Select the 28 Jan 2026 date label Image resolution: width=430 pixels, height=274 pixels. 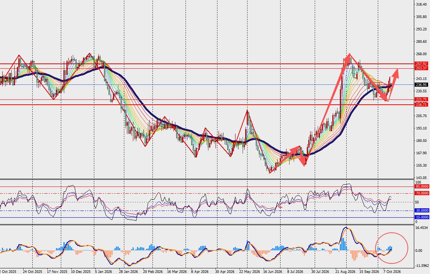128,271
